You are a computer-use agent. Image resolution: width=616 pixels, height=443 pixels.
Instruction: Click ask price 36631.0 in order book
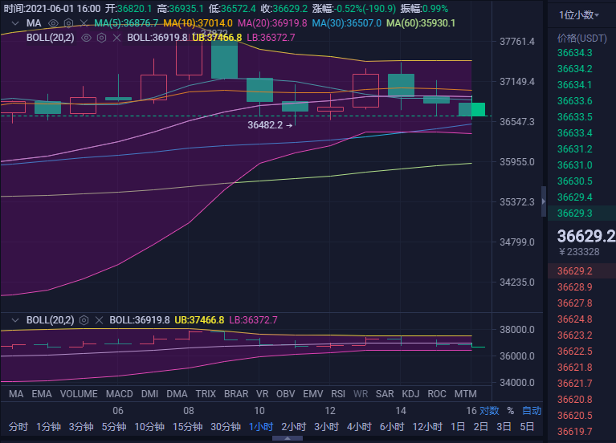coord(575,165)
